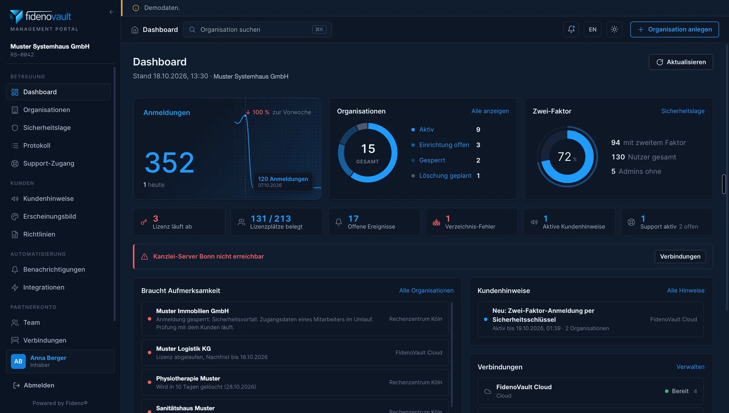
Task: Open Protokoll in the sidebar
Action: coord(58,145)
